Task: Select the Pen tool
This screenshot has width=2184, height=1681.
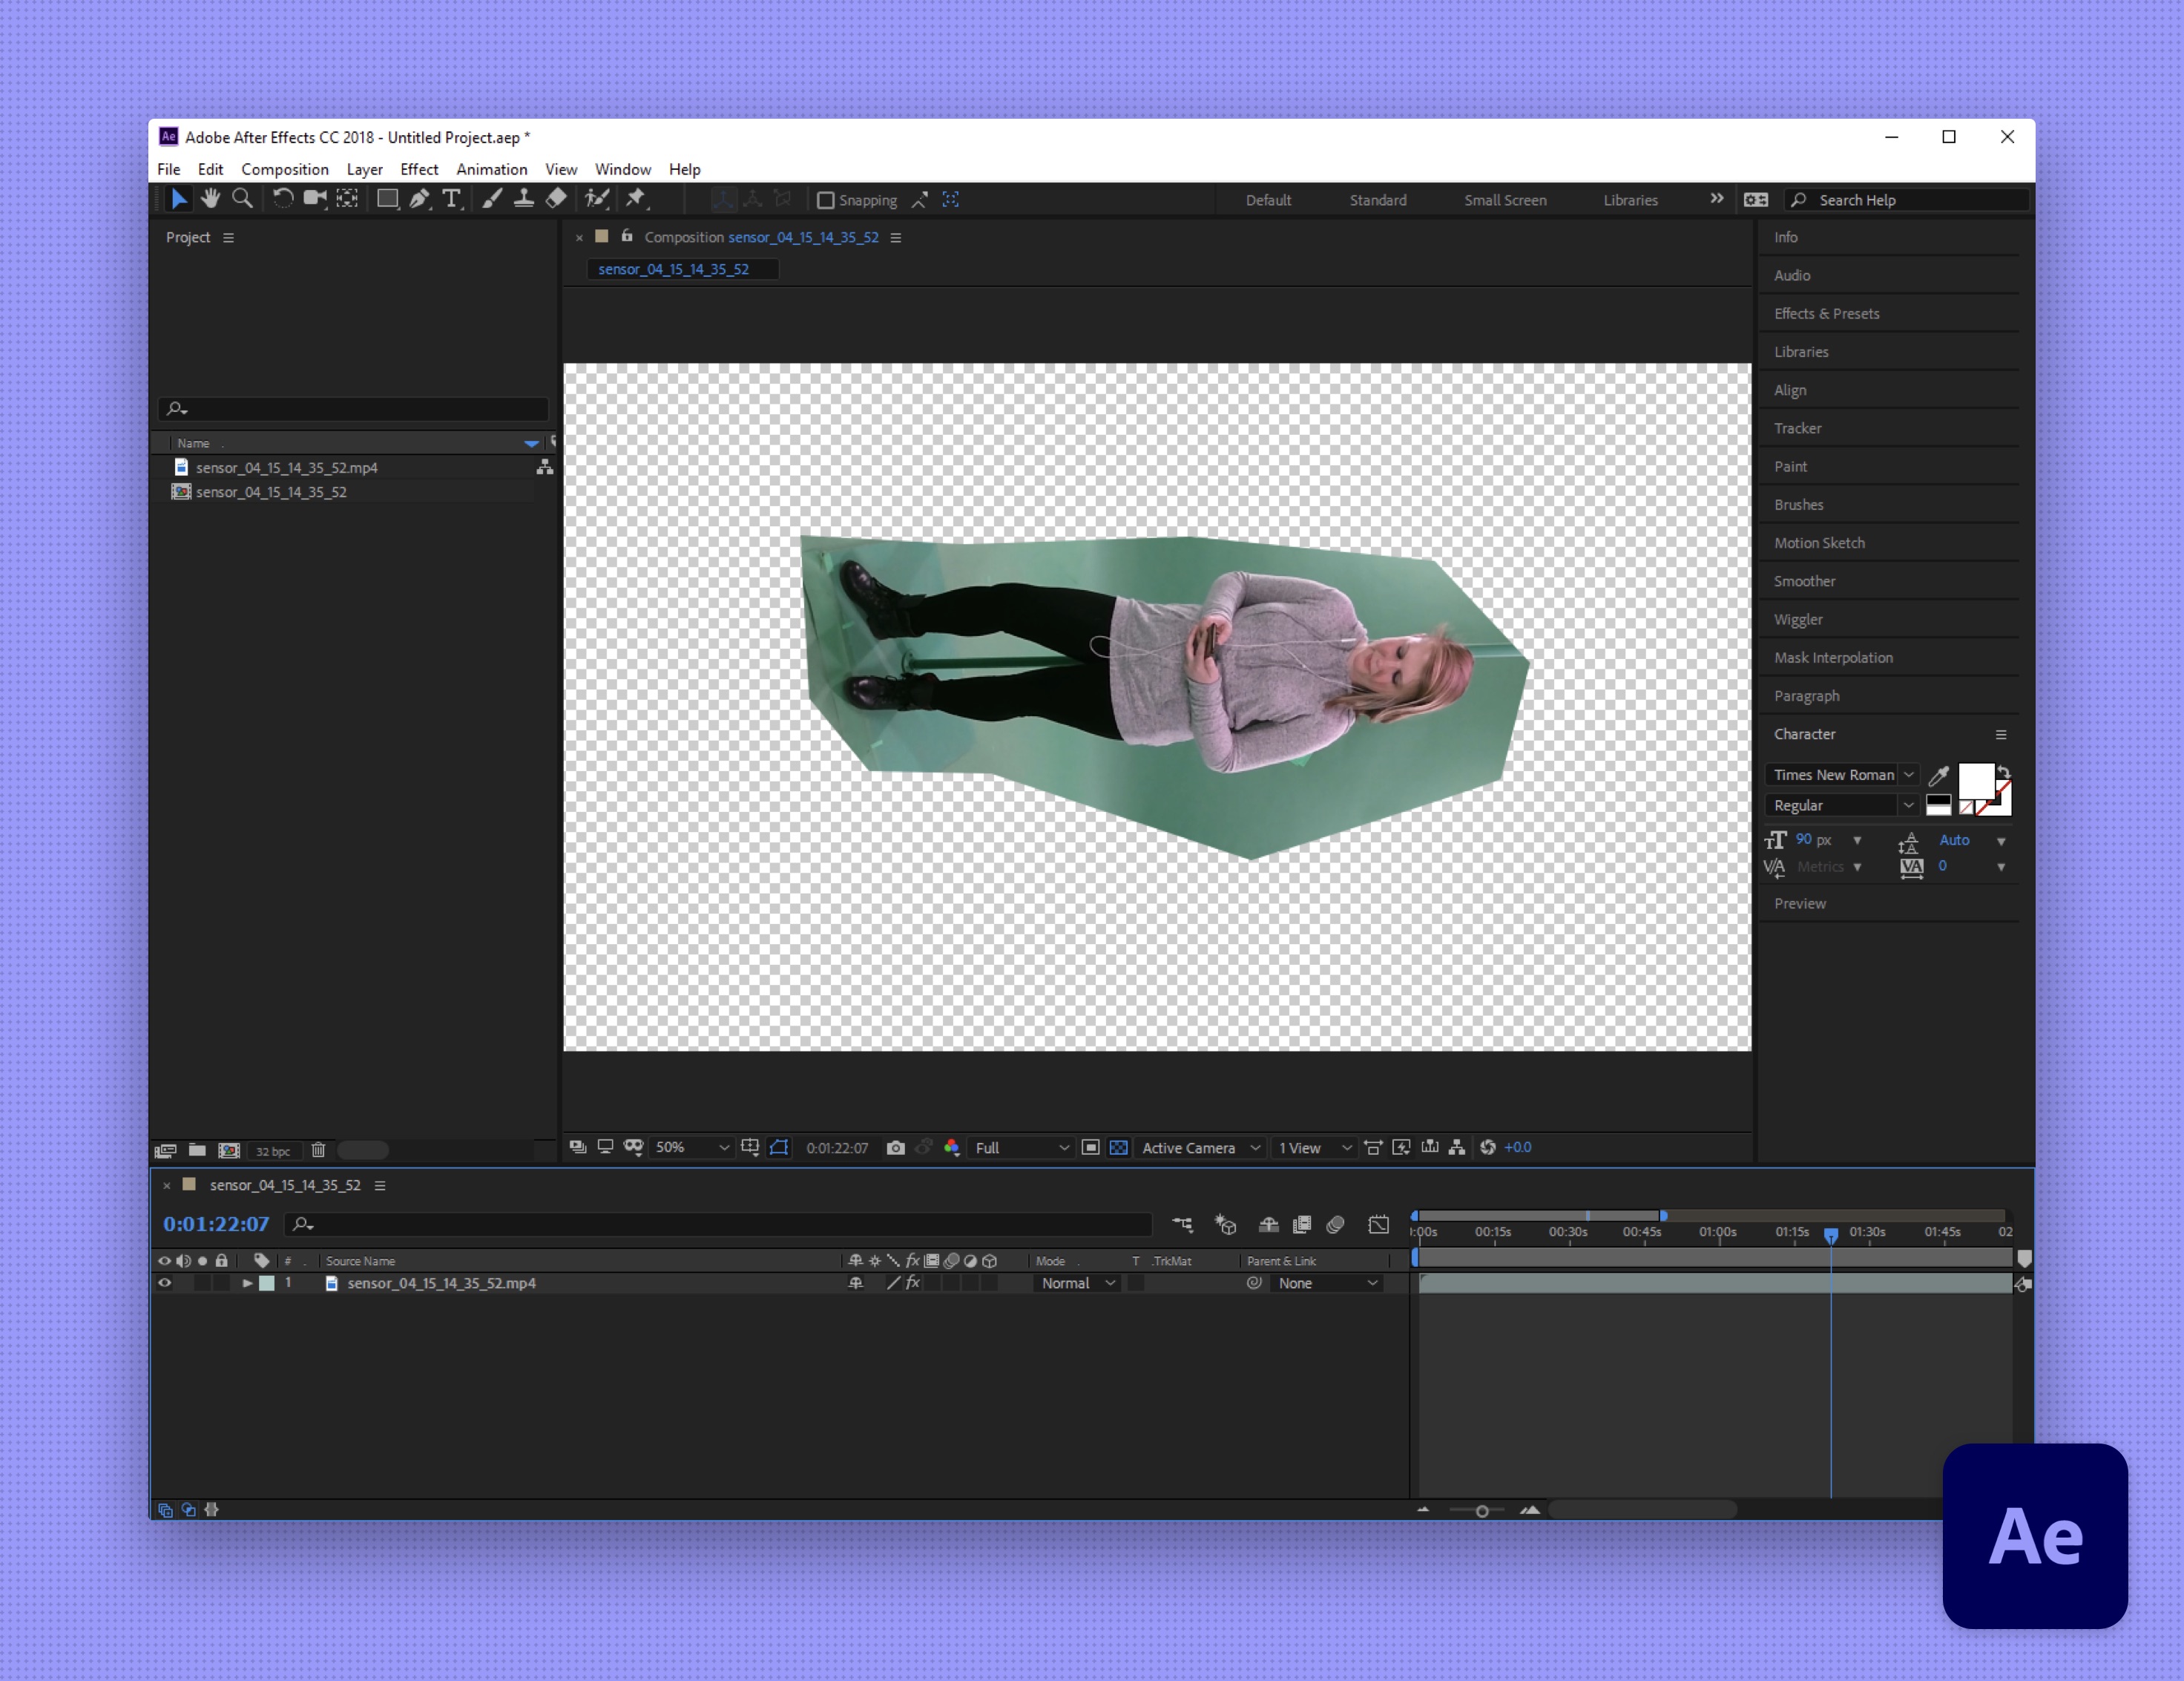Action: (419, 199)
